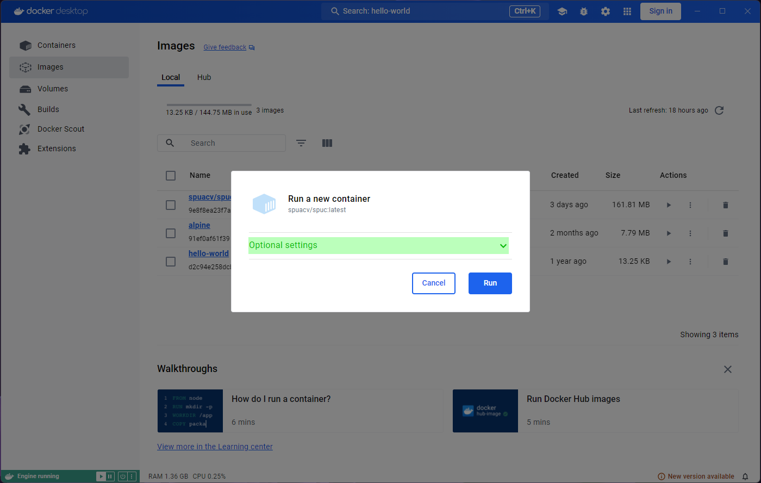Screen dimensions: 761x483
Task: Open the apps grid icon in header
Action: 627,11
